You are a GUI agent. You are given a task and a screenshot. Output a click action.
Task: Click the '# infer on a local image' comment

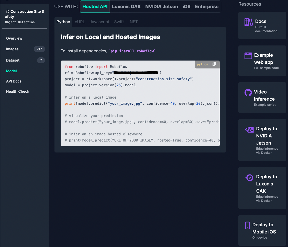tap(91, 97)
